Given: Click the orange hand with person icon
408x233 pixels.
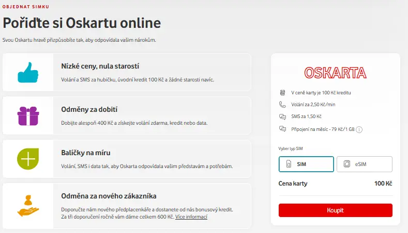Looking at the screenshot, I should pos(28,206).
